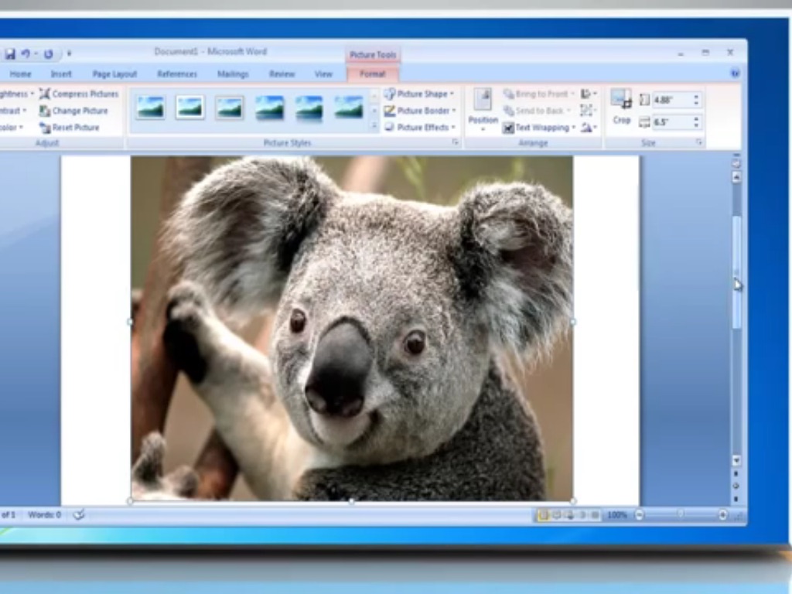The width and height of the screenshot is (792, 594).
Task: Click the 100% zoom level button
Action: click(617, 515)
